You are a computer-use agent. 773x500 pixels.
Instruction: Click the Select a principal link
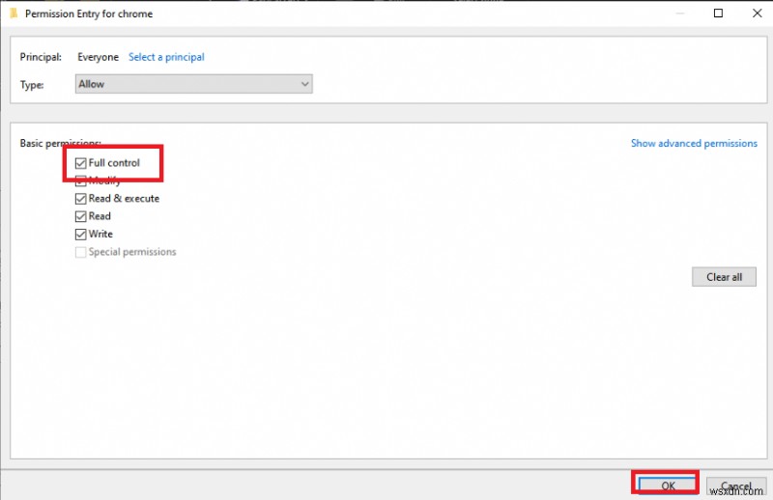point(166,57)
